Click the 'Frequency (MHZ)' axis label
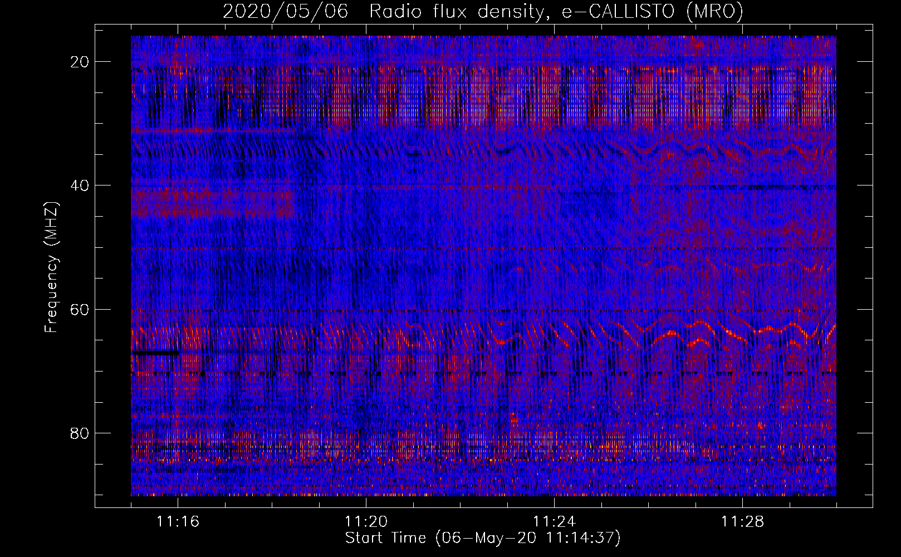Viewport: 901px width, 557px height. [x=51, y=267]
